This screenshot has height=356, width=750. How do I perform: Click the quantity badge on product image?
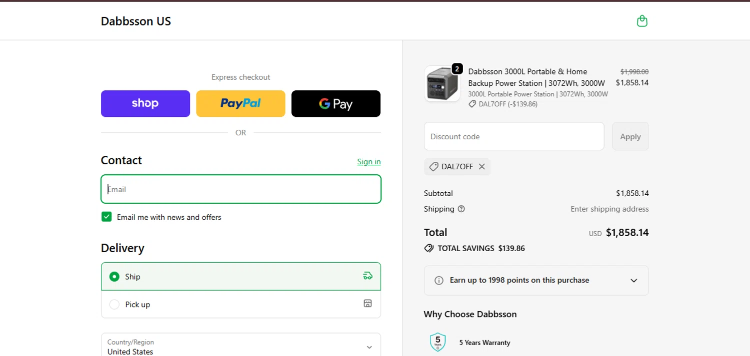click(x=457, y=69)
